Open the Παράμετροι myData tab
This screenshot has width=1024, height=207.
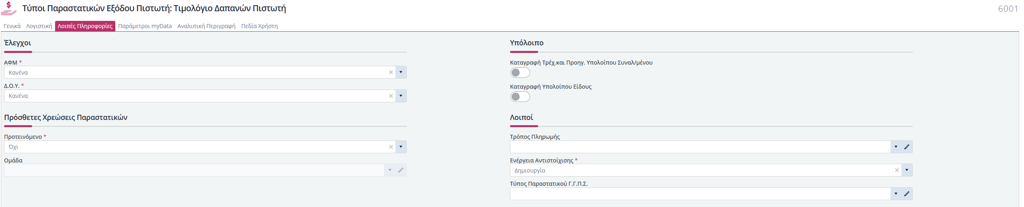click(x=145, y=26)
